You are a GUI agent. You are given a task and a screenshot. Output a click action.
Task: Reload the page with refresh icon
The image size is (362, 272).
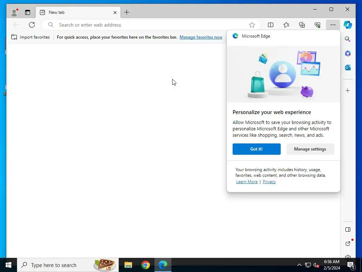[32, 25]
